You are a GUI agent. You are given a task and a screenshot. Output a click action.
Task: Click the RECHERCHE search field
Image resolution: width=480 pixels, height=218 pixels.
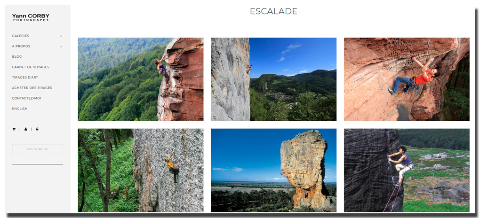pyautogui.click(x=37, y=149)
